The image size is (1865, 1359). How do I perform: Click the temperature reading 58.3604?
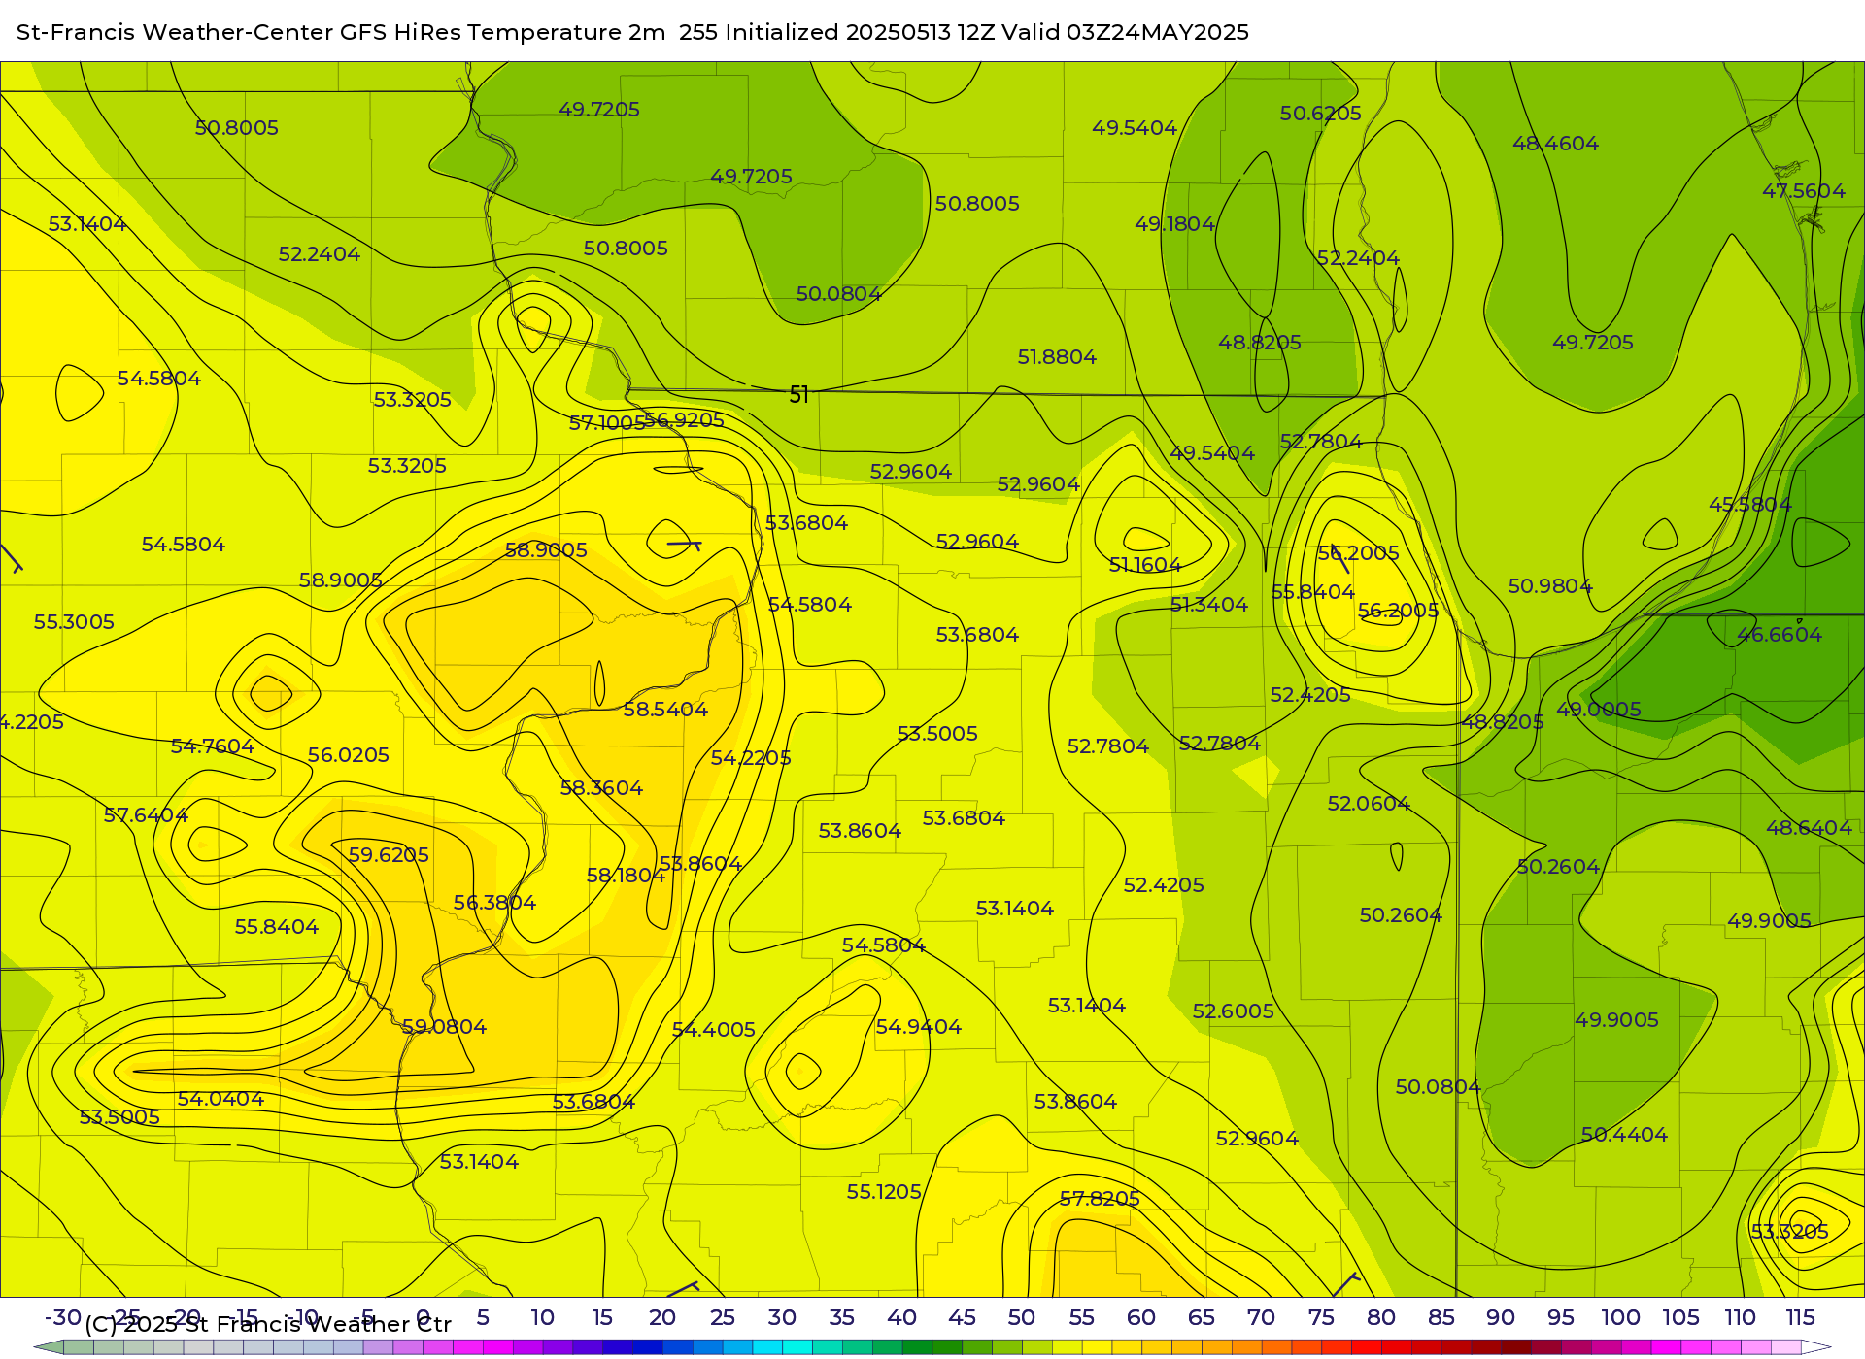pos(601,788)
